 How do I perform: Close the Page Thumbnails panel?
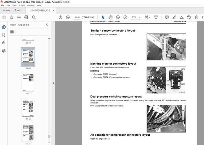click(x=47, y=24)
